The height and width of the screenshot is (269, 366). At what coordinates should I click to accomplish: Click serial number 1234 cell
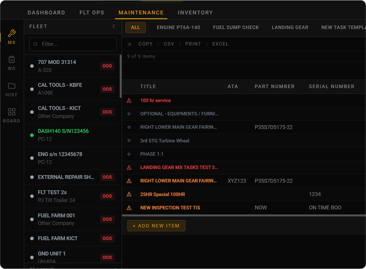pyautogui.click(x=315, y=194)
